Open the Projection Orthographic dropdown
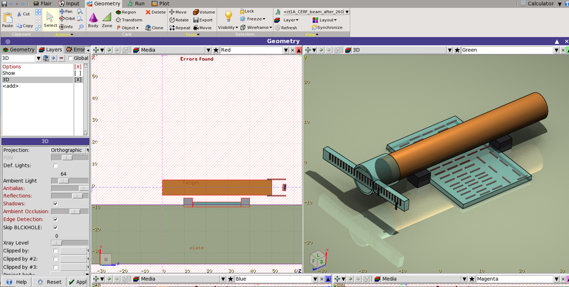569x287 pixels. pyautogui.click(x=69, y=150)
